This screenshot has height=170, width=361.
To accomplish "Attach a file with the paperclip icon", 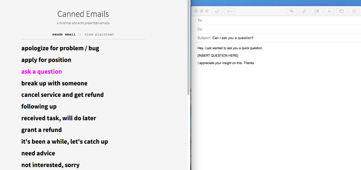I will point(304,11).
